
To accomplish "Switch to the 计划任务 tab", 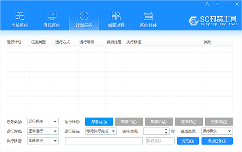I will [84, 20].
